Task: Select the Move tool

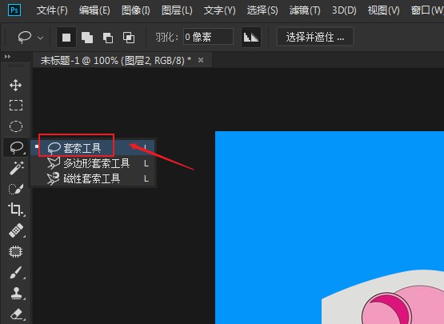Action: pos(15,85)
